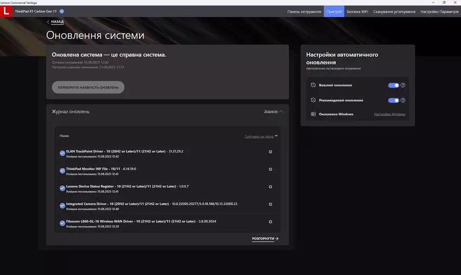Image resolution: width=461 pixels, height=275 pixels.
Task: Open help icon for Рекомендовані оновлення
Action: [403, 100]
